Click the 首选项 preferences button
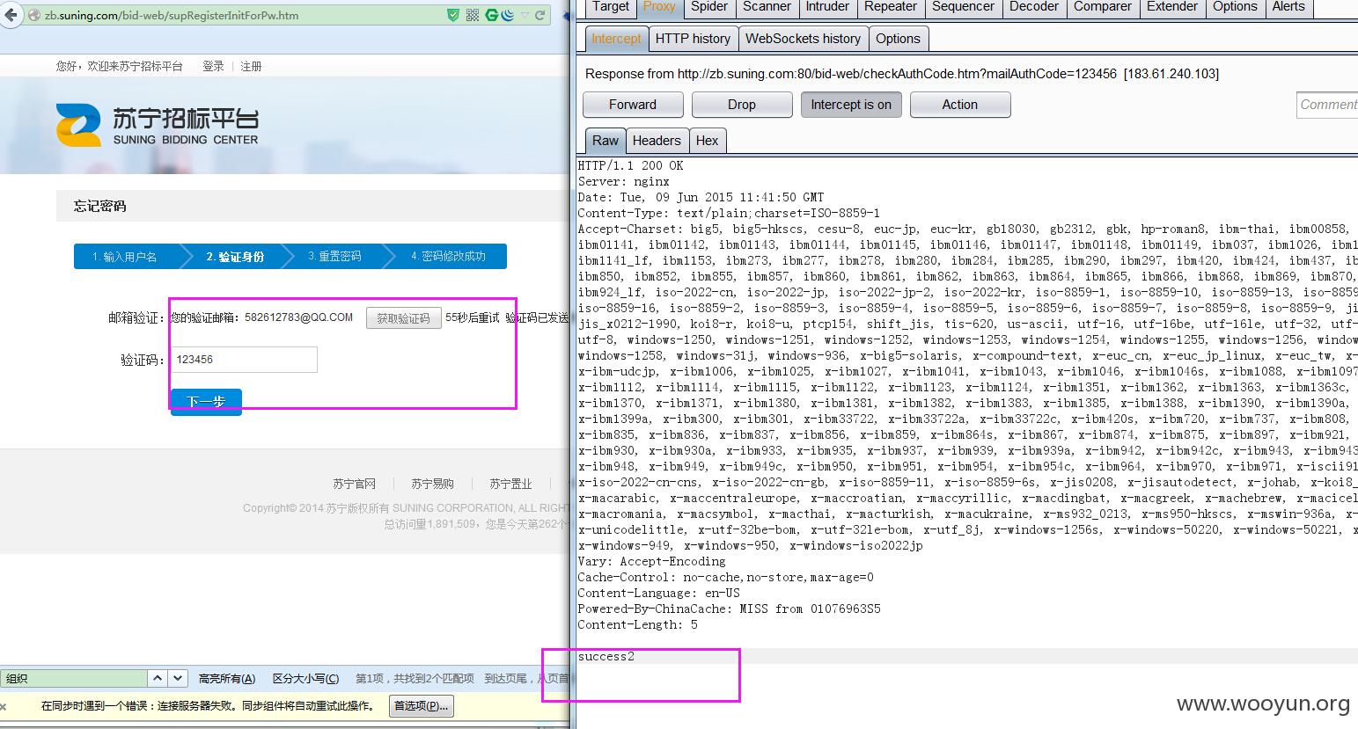Screen dimensions: 1358x729 [x=421, y=706]
